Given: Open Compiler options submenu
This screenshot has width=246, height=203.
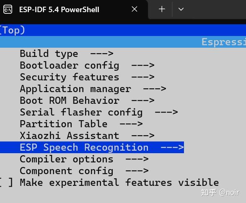Looking at the screenshot, I should (84, 159).
